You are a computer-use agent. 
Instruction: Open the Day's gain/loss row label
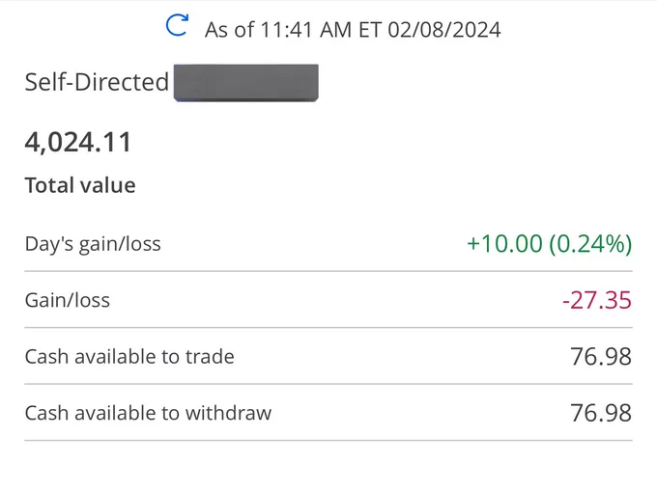pyautogui.click(x=93, y=244)
